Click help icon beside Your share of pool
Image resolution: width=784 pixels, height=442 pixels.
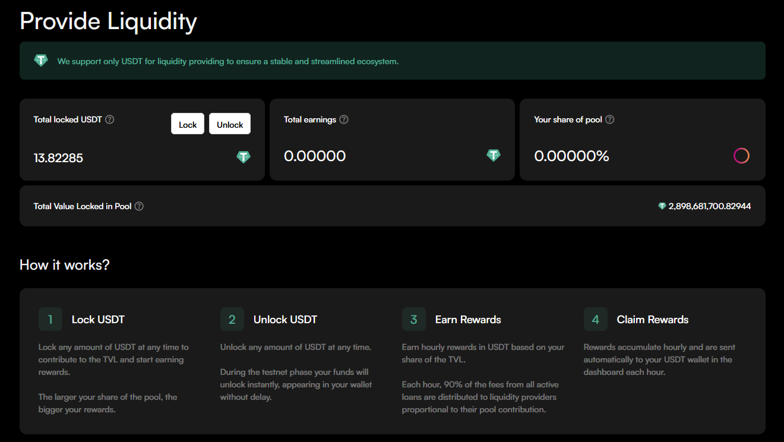coord(609,119)
